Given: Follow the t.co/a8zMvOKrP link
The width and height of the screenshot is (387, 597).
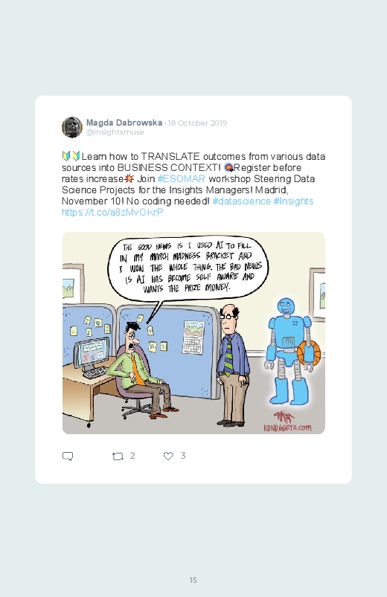Looking at the screenshot, I should click(112, 212).
